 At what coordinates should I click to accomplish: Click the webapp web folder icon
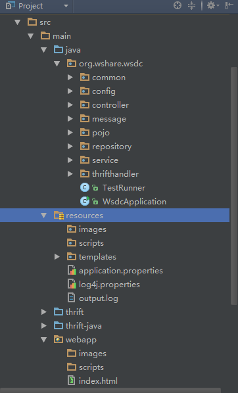59,339
